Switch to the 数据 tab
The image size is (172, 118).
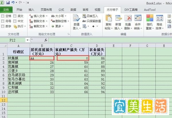73,10
